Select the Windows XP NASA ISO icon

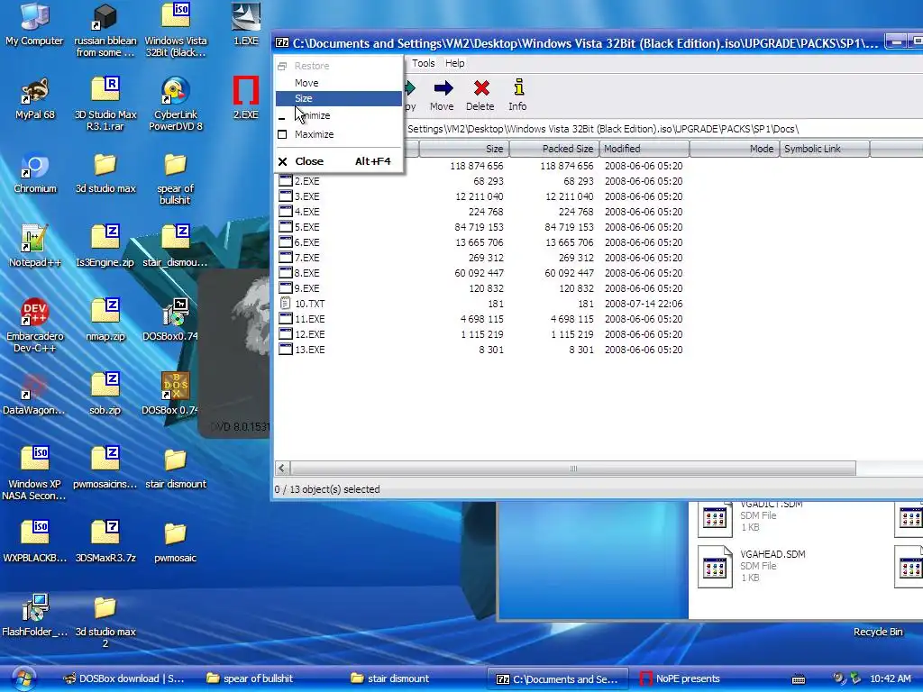[35, 459]
